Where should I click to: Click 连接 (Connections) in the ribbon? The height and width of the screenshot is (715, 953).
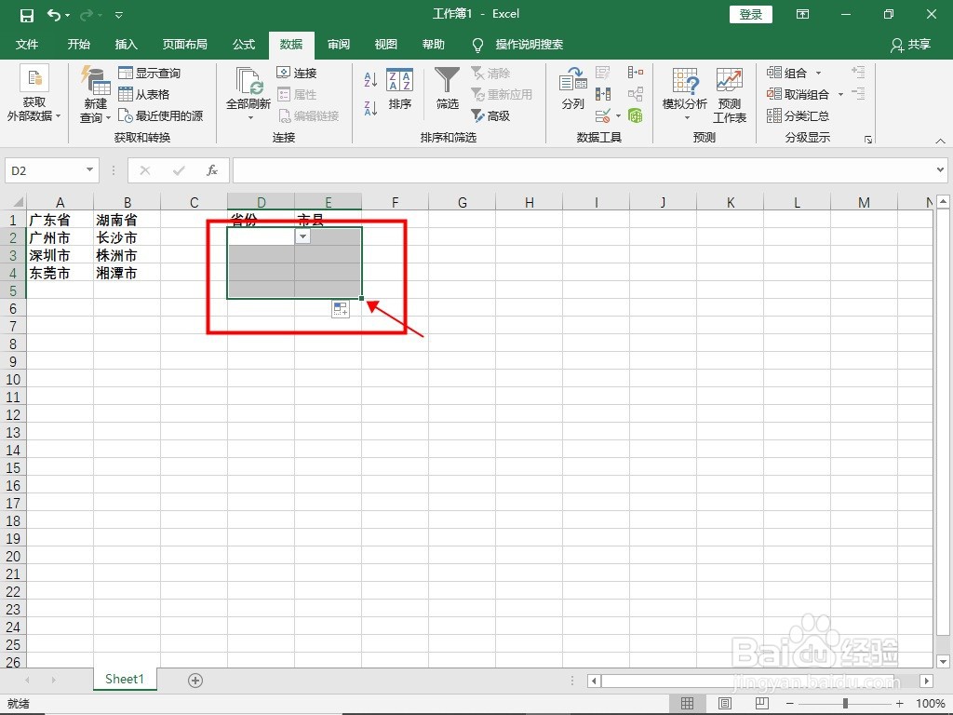pyautogui.click(x=297, y=73)
